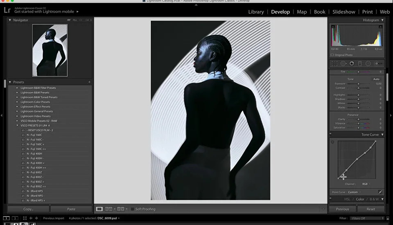Screen dimensions: 393x225
Task: Switch to the Library module
Action: [256, 12]
